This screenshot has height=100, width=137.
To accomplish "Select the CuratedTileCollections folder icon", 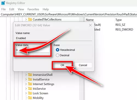I will pyautogui.click(x=30, y=19).
